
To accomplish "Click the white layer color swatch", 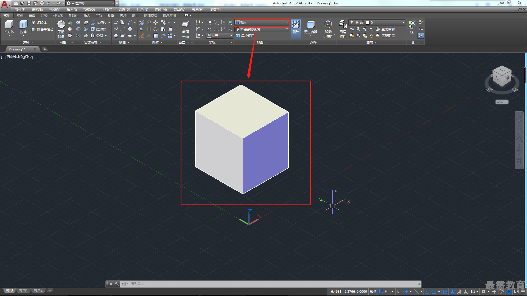I will tap(368, 22).
